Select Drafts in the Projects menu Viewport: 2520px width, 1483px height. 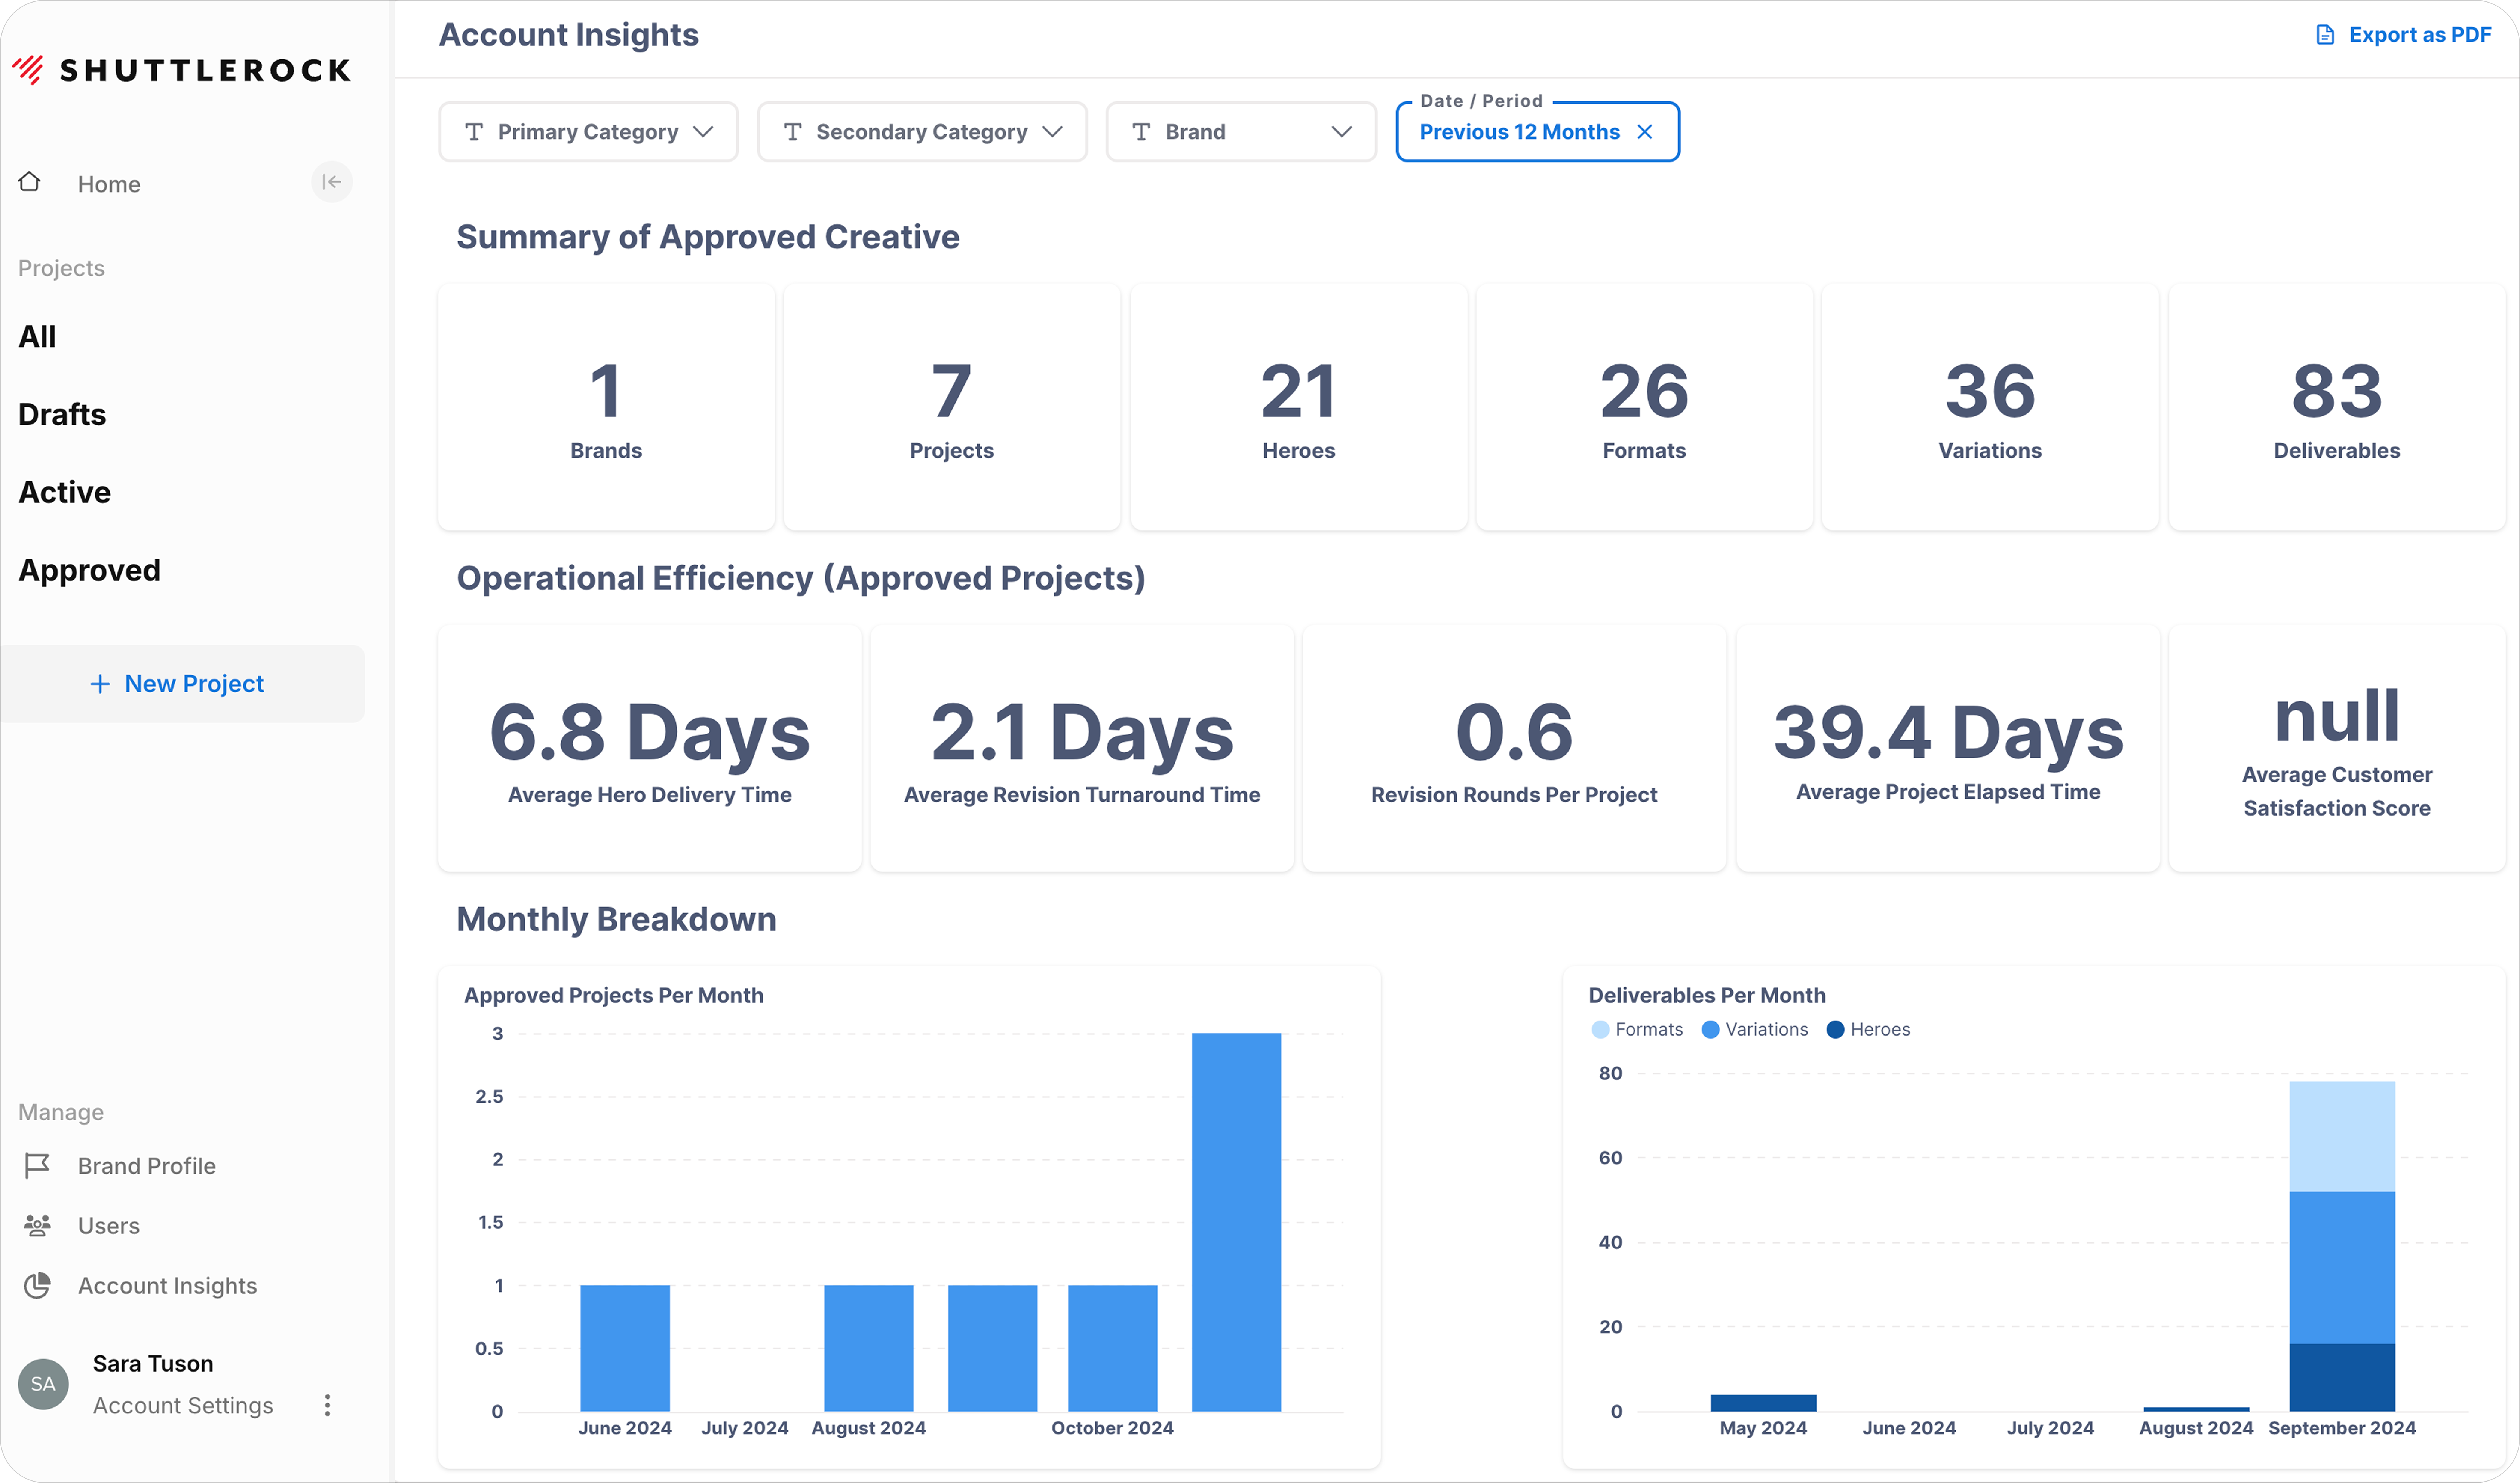62,414
